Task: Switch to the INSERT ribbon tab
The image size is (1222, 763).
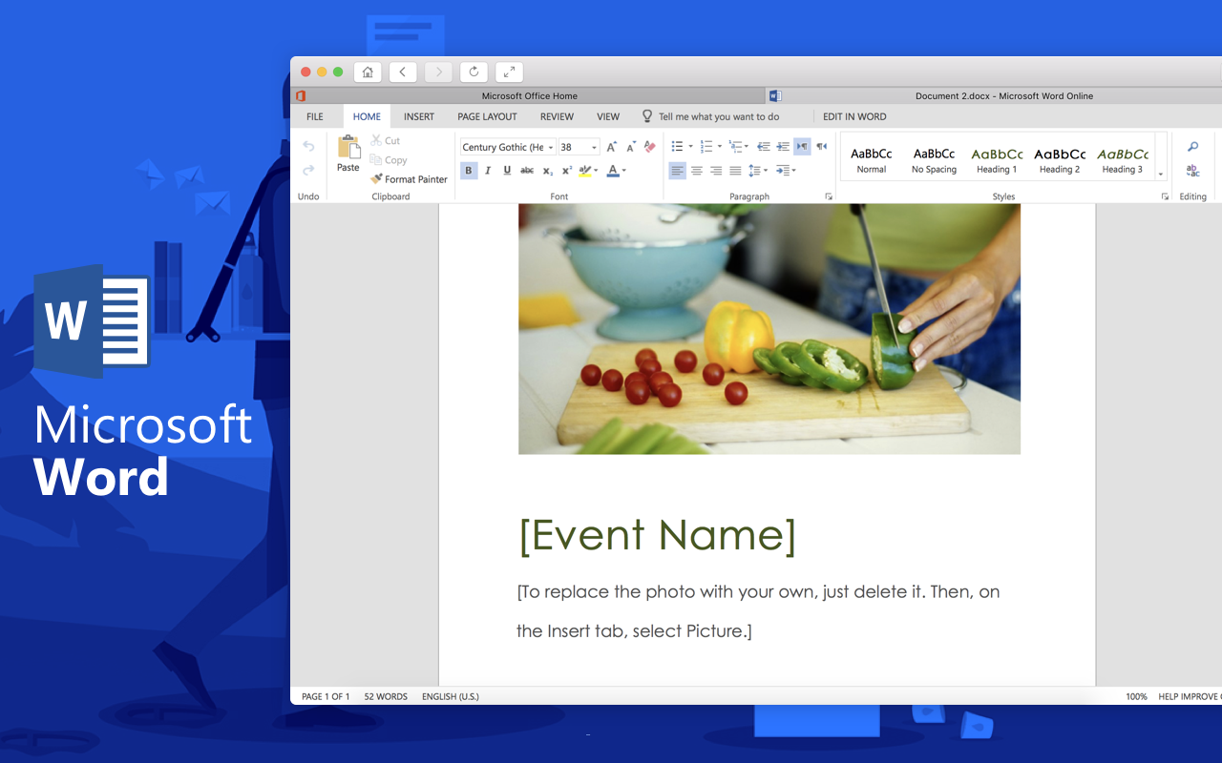Action: [419, 116]
